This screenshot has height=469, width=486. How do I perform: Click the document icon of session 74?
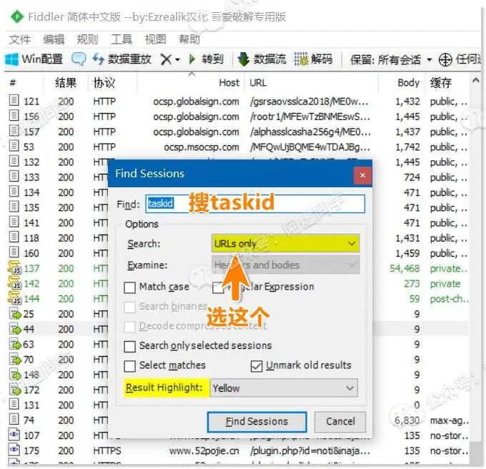tap(14, 419)
